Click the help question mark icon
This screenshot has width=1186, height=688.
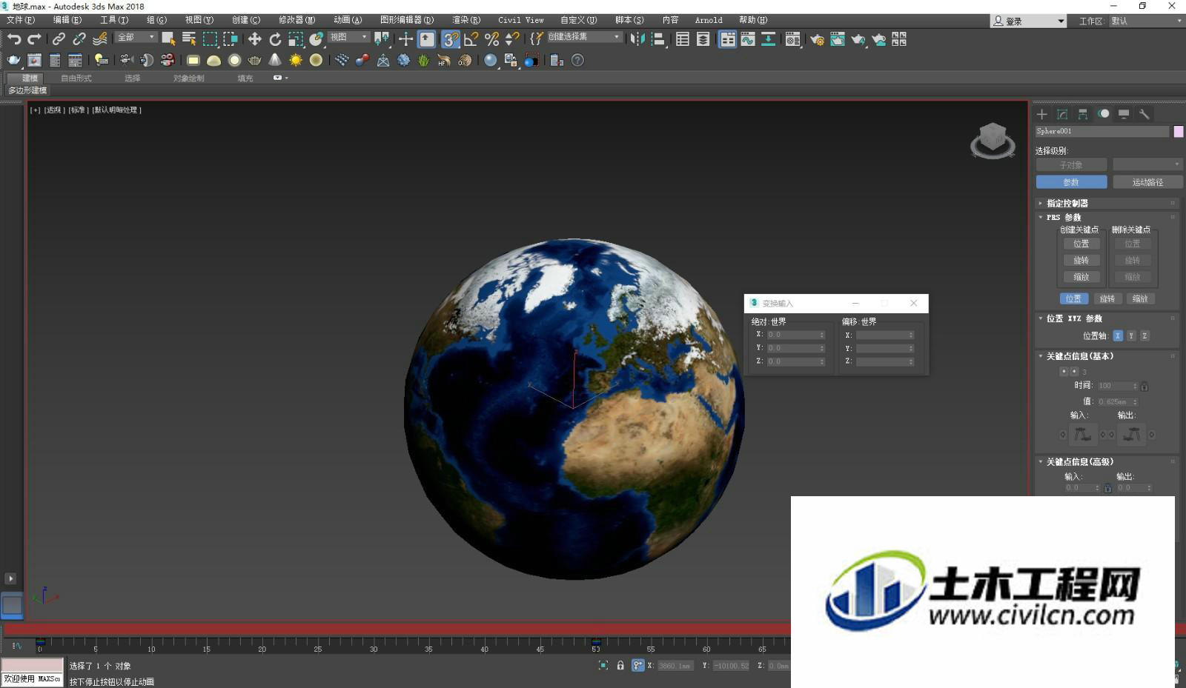tap(578, 60)
